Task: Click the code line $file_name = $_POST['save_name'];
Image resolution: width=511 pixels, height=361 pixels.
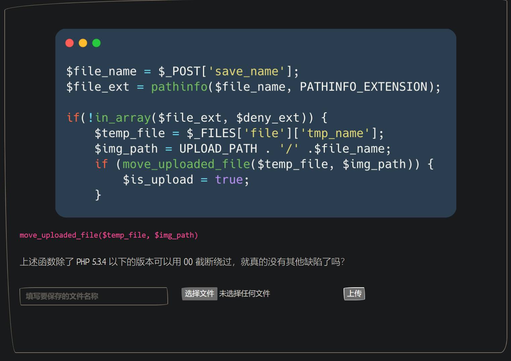Action: coord(182,71)
